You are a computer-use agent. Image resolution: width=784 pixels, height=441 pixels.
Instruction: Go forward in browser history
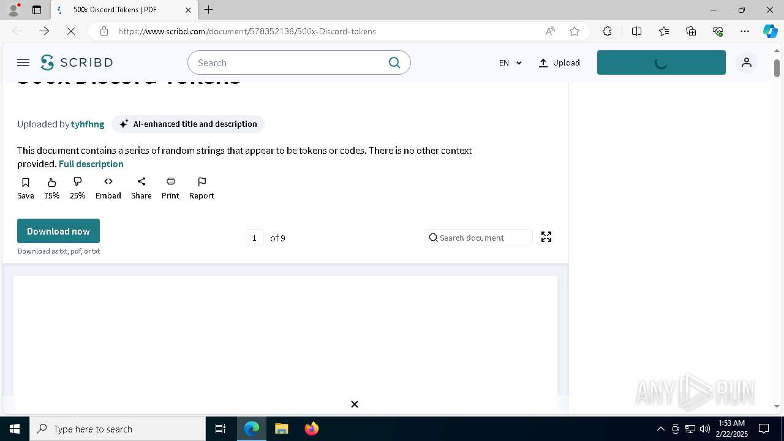(x=44, y=31)
